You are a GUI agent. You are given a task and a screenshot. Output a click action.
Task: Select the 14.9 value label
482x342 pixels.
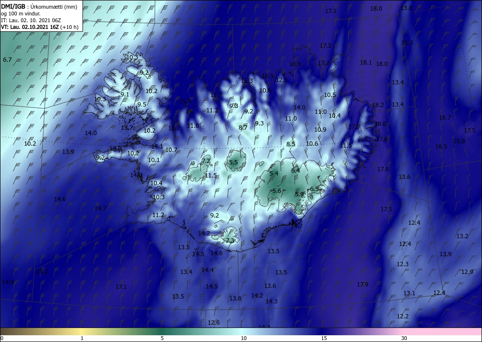(x=8, y=282)
